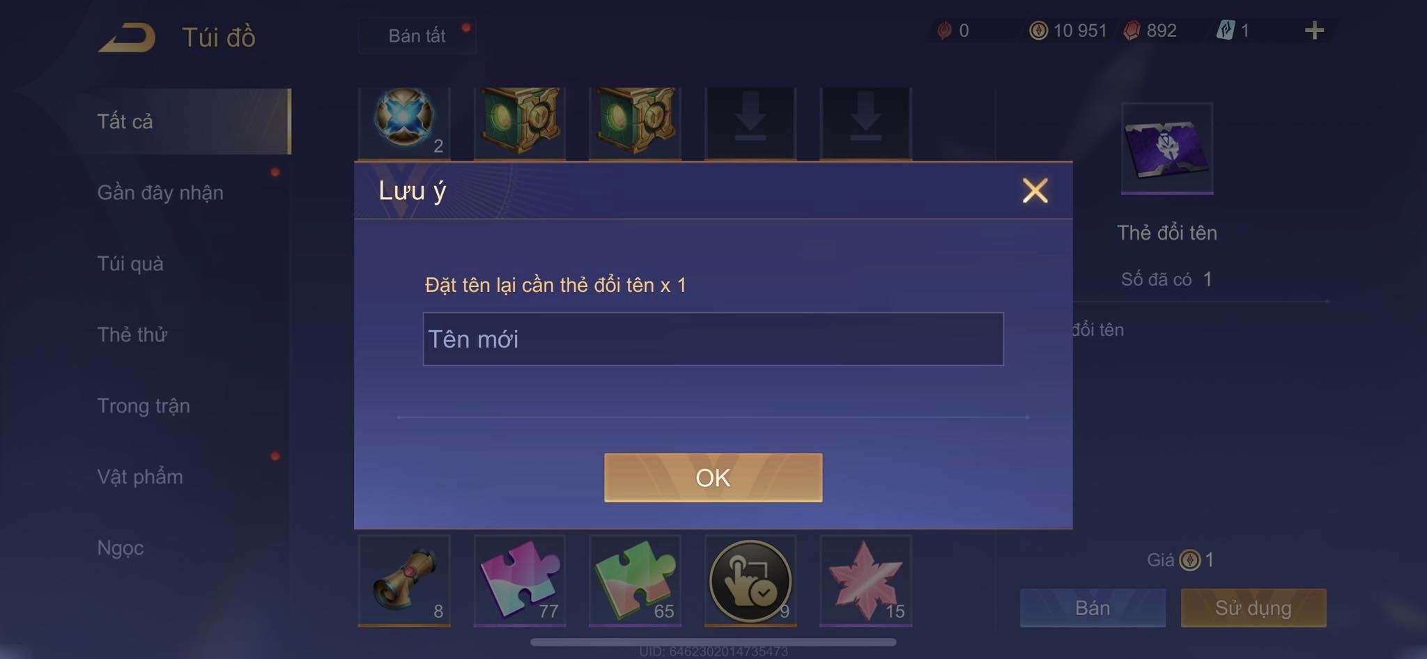Close the Lưu ý dialog
This screenshot has width=1427, height=659.
pyautogui.click(x=1035, y=190)
